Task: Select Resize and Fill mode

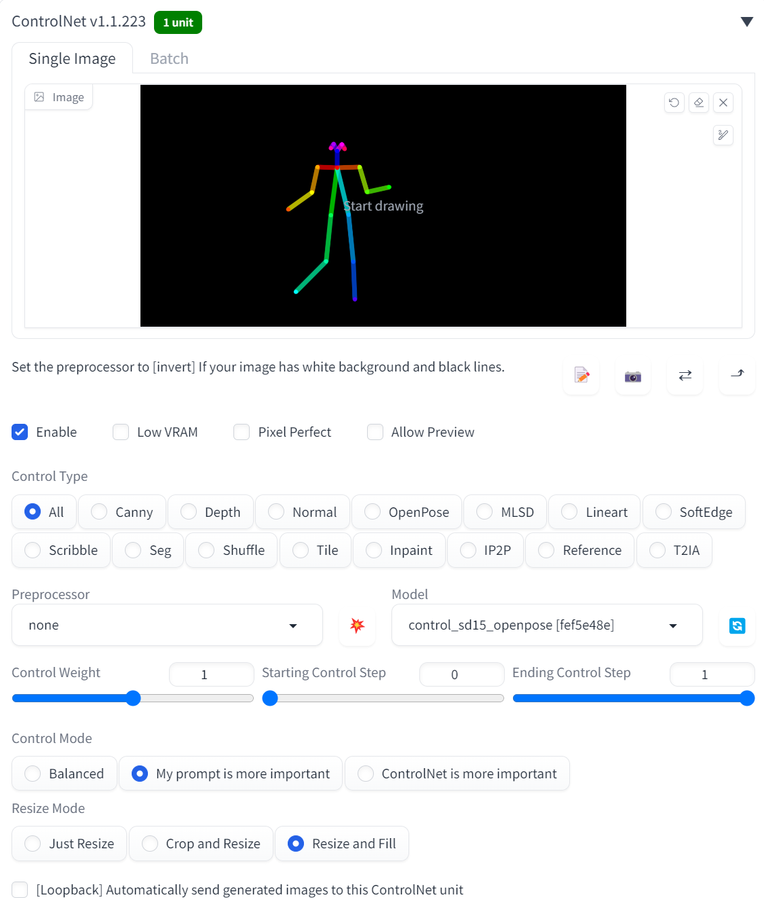Action: tap(342, 844)
